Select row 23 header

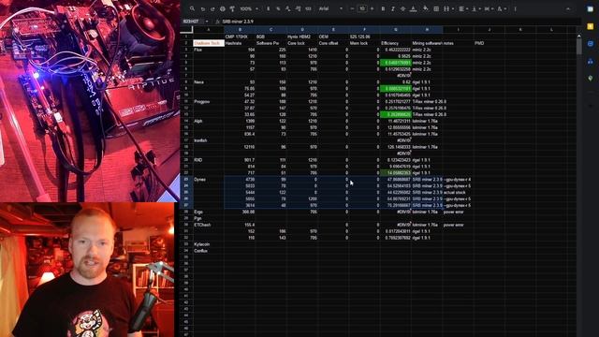coord(186,179)
